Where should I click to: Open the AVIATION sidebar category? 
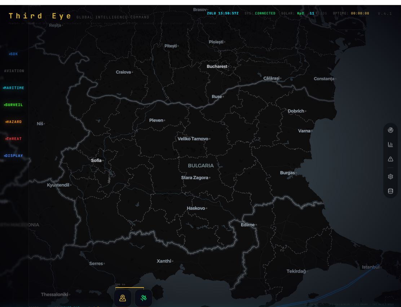(x=14, y=71)
